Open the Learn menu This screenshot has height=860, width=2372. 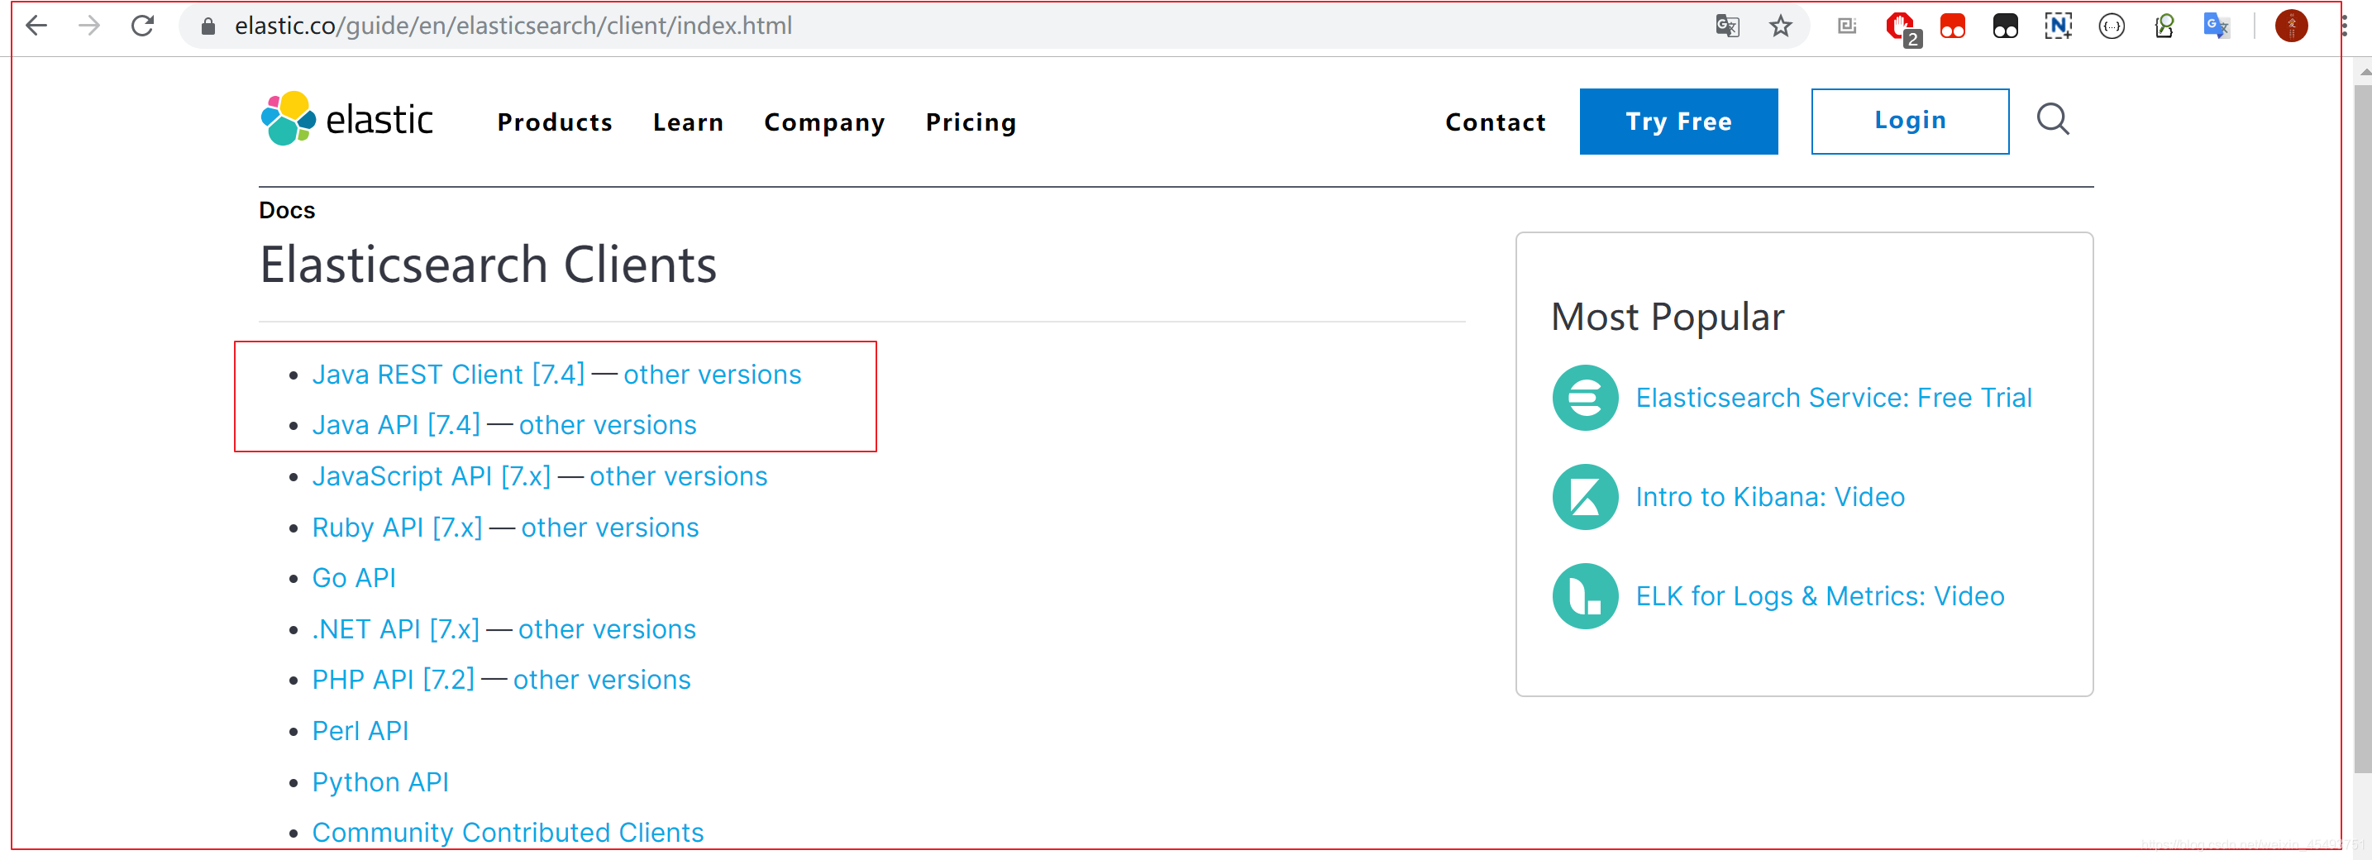688,122
